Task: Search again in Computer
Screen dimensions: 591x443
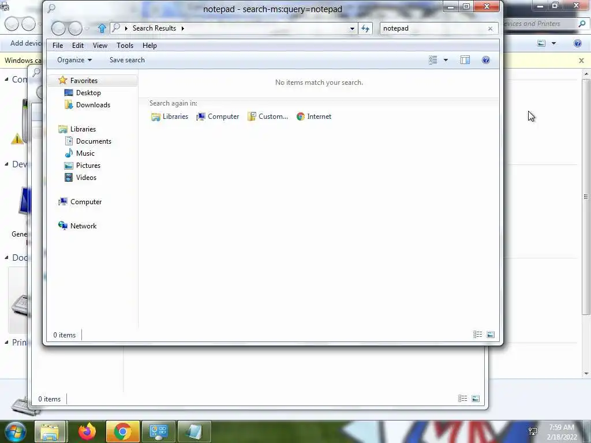Action: click(x=218, y=117)
